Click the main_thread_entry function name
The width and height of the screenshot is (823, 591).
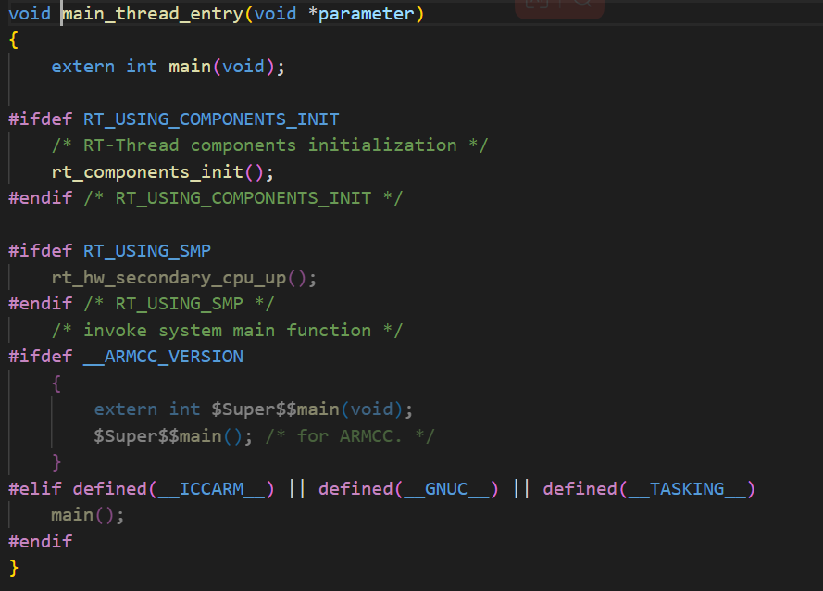coord(153,14)
